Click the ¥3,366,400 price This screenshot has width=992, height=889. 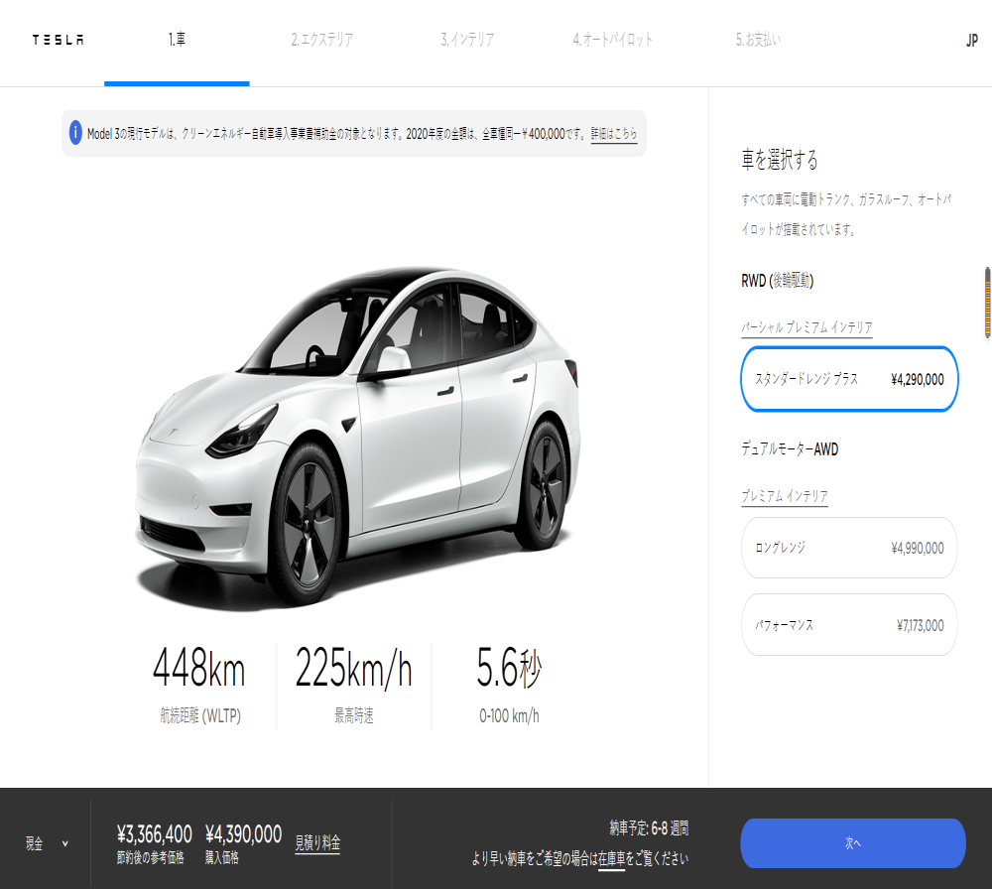coord(155,834)
